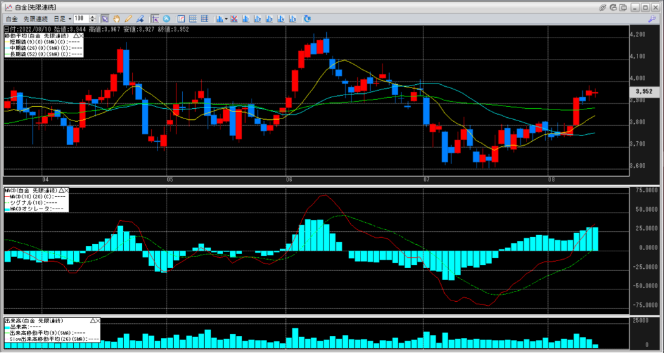Click Slow出来高移動平均(26) legend entry
Viewport: 664px width, 353px height.
52,339
